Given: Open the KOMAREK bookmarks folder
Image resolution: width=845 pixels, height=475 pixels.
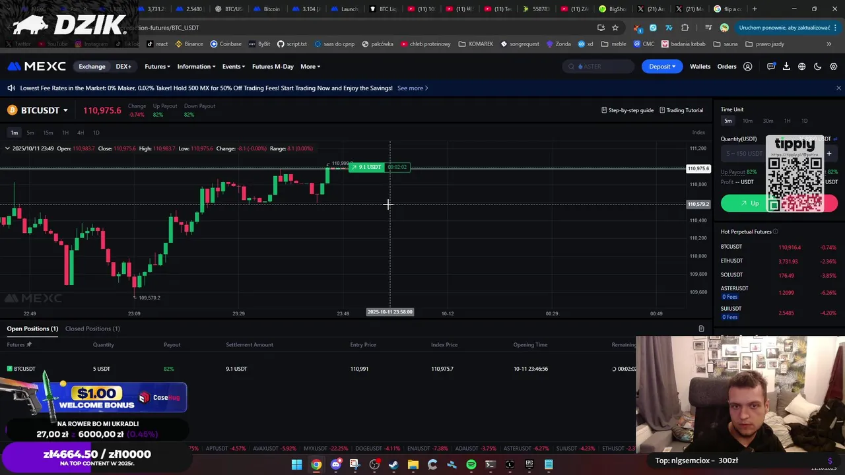Looking at the screenshot, I should click(475, 44).
